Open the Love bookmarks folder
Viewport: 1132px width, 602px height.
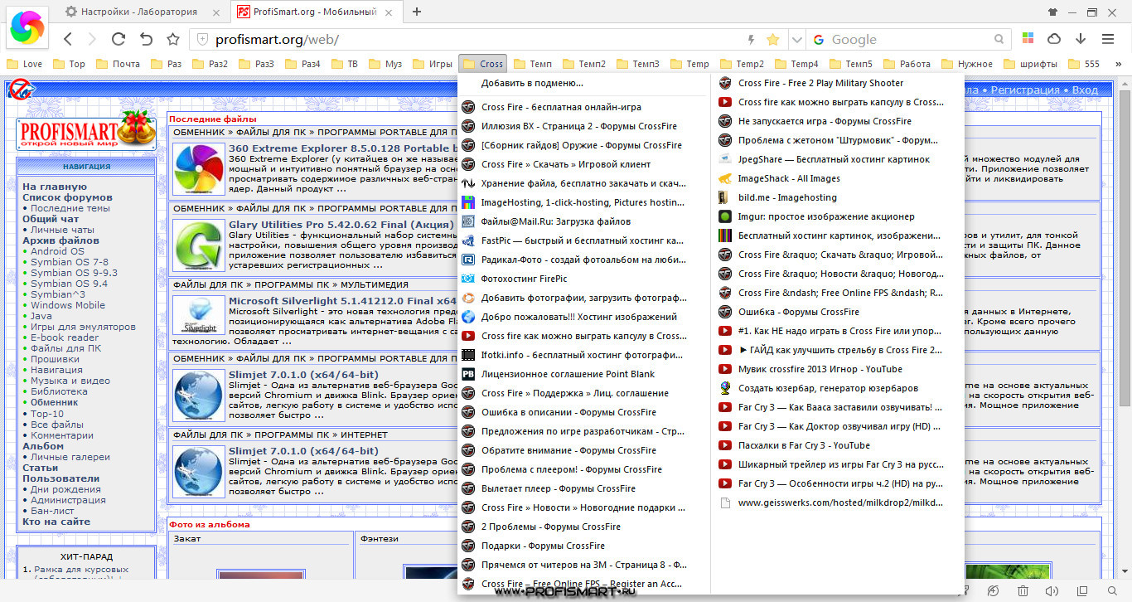tap(24, 64)
